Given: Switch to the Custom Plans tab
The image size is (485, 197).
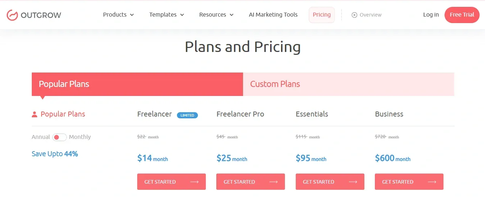Looking at the screenshot, I should [348, 84].
